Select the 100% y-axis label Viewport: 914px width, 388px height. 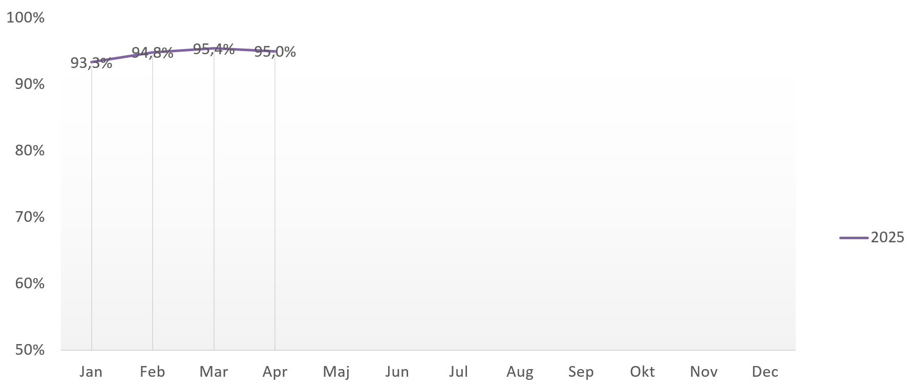pyautogui.click(x=26, y=17)
